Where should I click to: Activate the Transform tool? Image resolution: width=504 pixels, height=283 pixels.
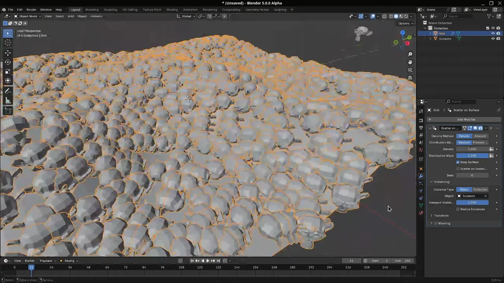(x=8, y=81)
